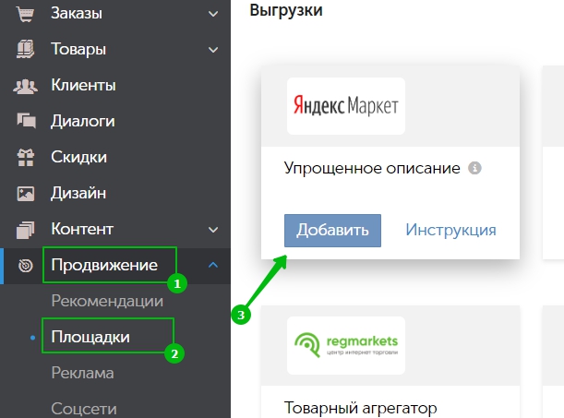Go to the Клиенты section
This screenshot has height=418, width=564.
(83, 85)
